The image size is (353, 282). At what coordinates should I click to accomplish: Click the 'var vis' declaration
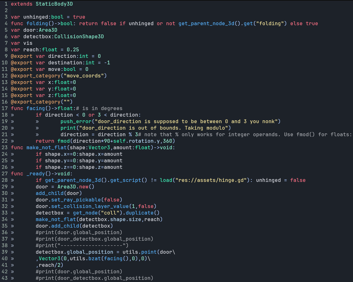[x=21, y=43]
